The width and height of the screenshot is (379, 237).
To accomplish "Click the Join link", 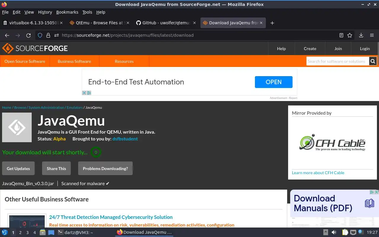I will pyautogui.click(x=338, y=49).
